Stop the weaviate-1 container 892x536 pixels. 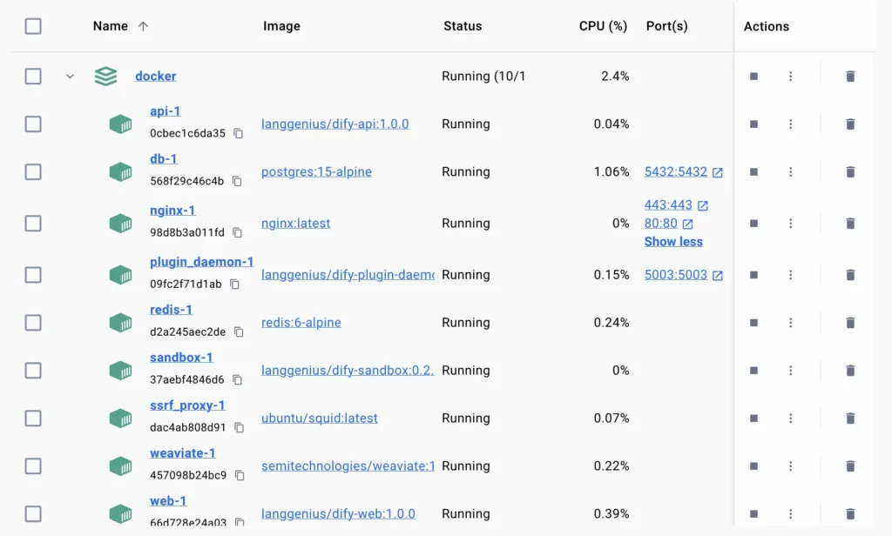(753, 466)
